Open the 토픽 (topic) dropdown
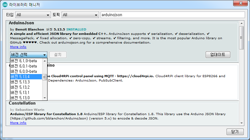250x140 pixels. pos(80,15)
